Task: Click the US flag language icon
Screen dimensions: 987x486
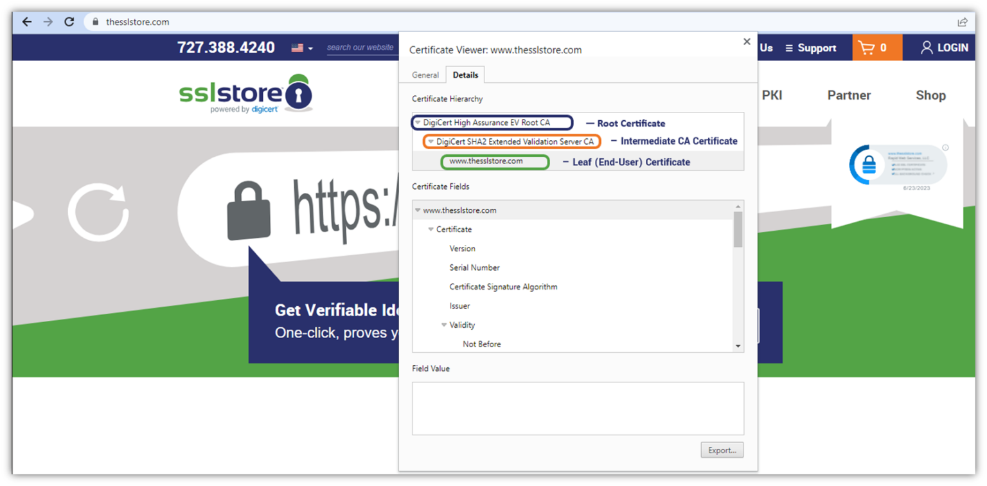Action: point(297,47)
